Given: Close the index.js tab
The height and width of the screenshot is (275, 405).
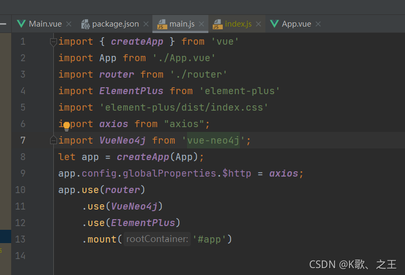Looking at the screenshot, I should pos(258,24).
